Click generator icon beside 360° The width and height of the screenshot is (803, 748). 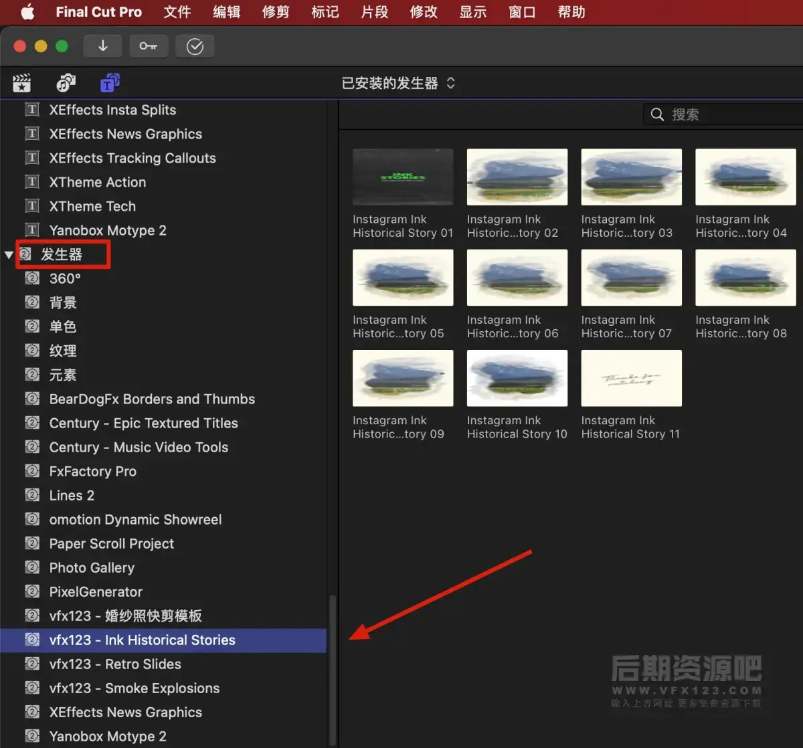[x=32, y=278]
